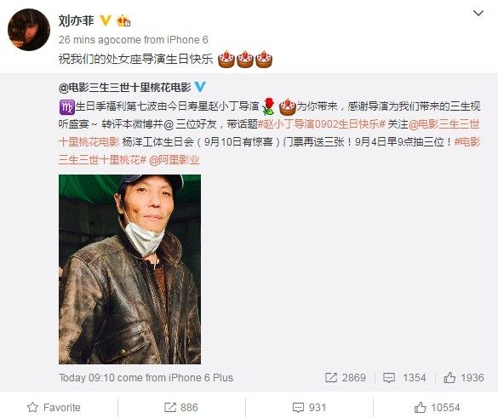Like the post with 10554 likes

(437, 407)
